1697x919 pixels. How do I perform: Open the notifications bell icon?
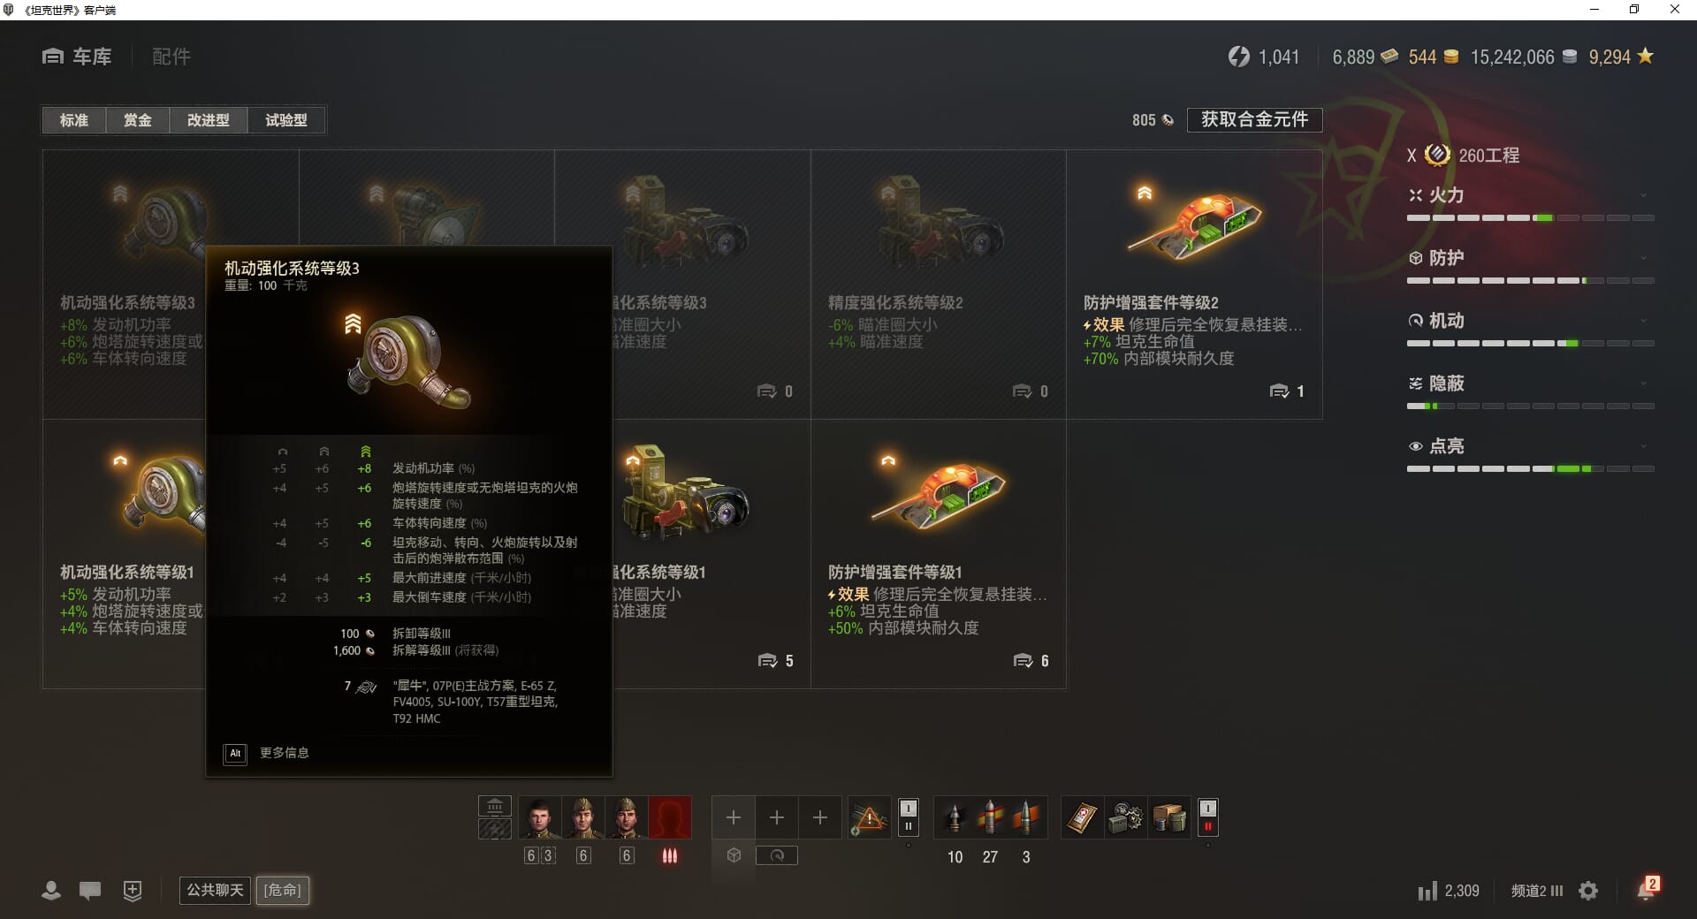click(1647, 890)
